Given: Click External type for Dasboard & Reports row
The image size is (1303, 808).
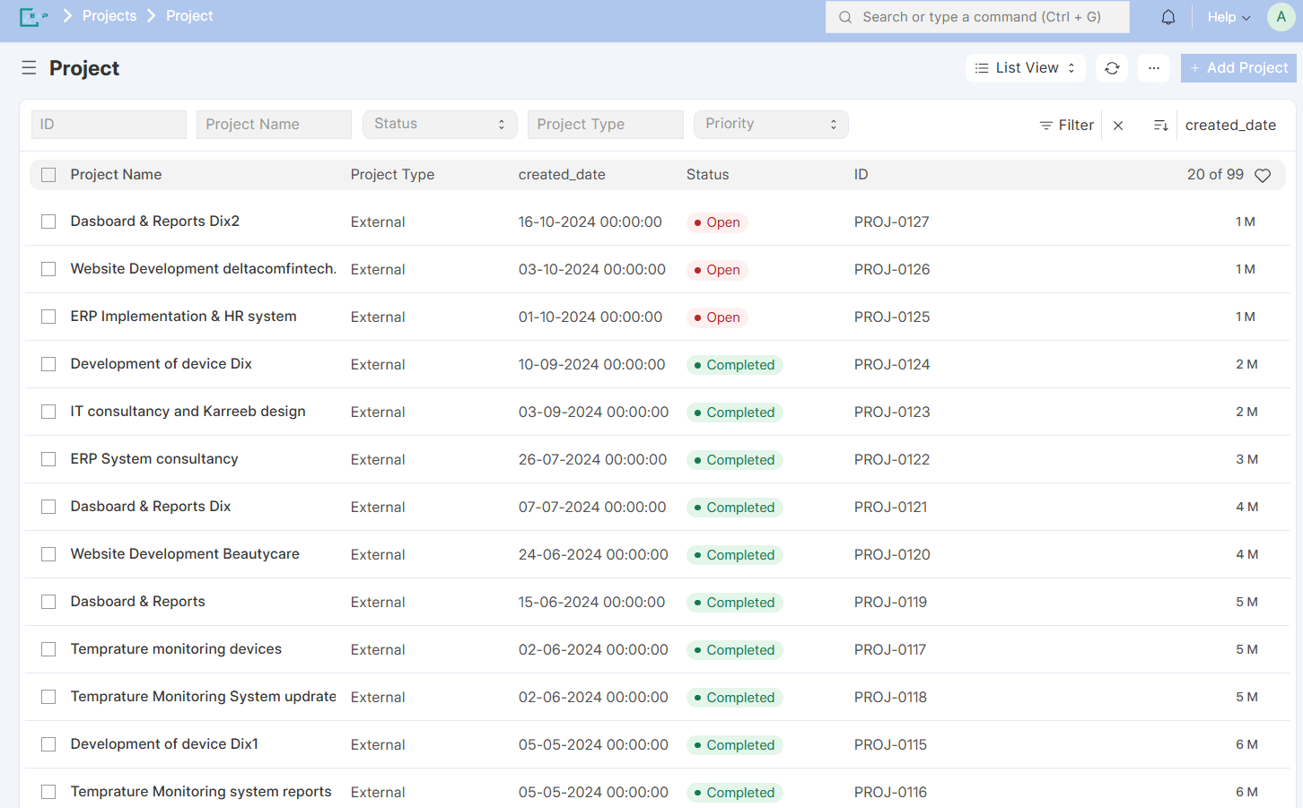Looking at the screenshot, I should click(x=378, y=603).
